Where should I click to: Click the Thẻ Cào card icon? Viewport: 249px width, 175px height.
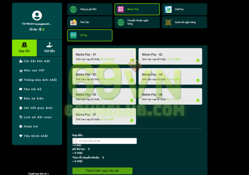point(74,22)
